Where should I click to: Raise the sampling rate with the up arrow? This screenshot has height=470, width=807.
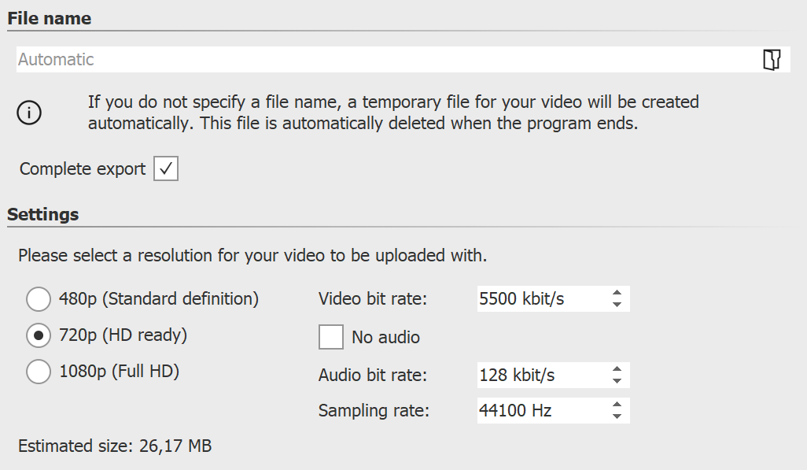(x=617, y=405)
